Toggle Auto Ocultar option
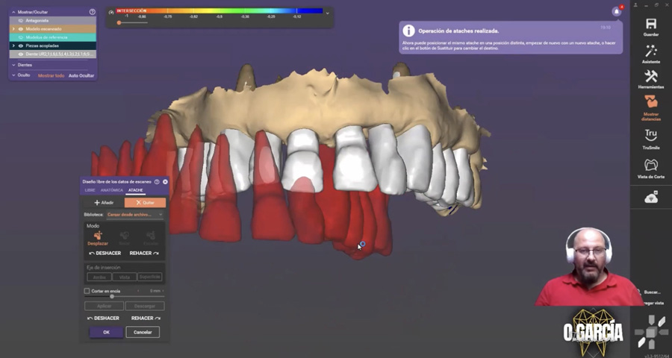Image resolution: width=672 pixels, height=358 pixels. [81, 75]
